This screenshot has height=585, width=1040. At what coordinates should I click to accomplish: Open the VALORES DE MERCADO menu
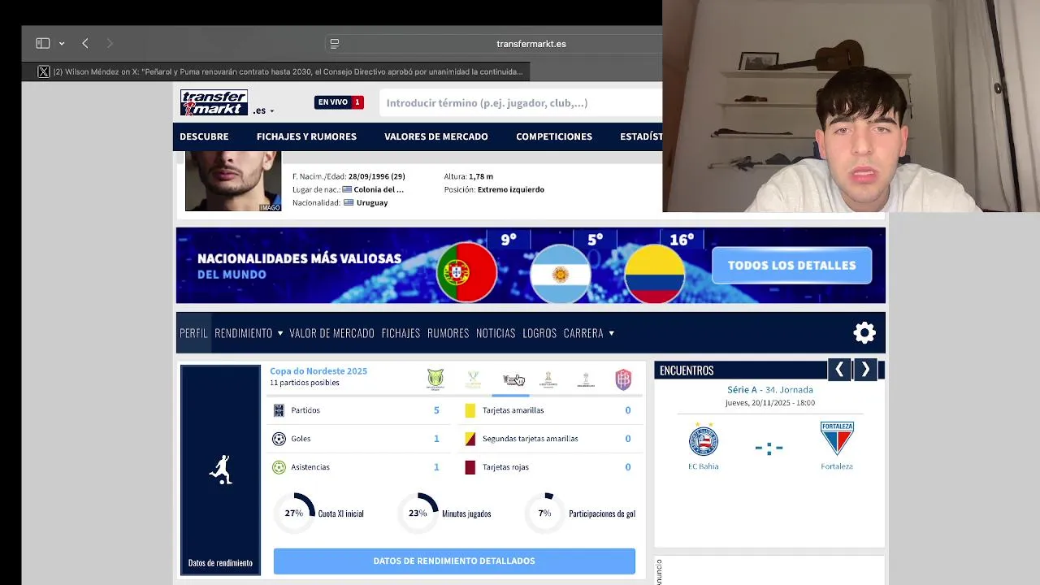[436, 136]
